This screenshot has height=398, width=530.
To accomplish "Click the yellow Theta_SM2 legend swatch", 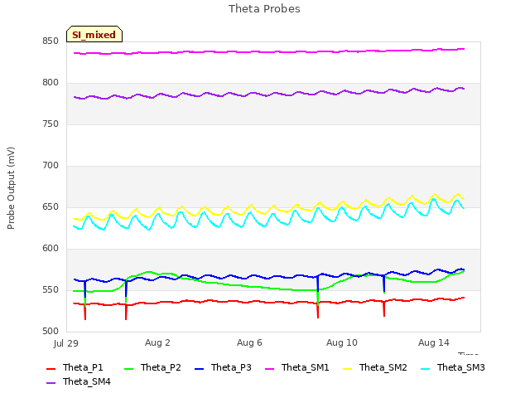I will (347, 368).
